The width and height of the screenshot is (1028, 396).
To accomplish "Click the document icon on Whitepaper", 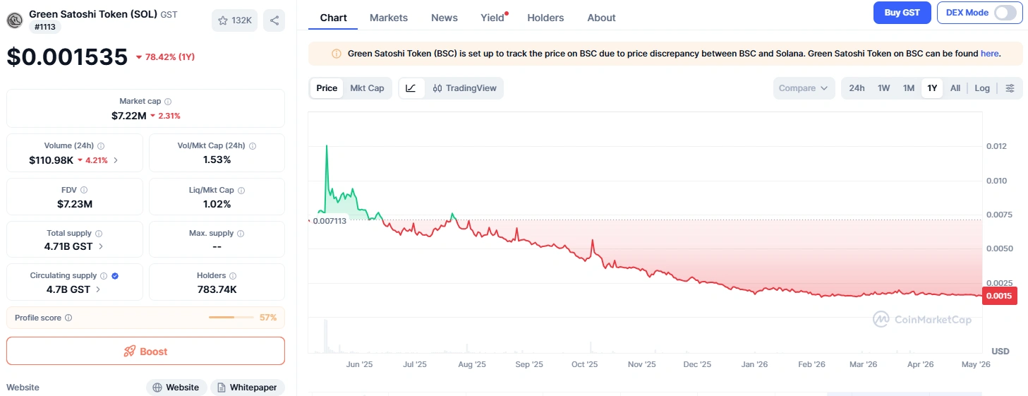I will [222, 388].
